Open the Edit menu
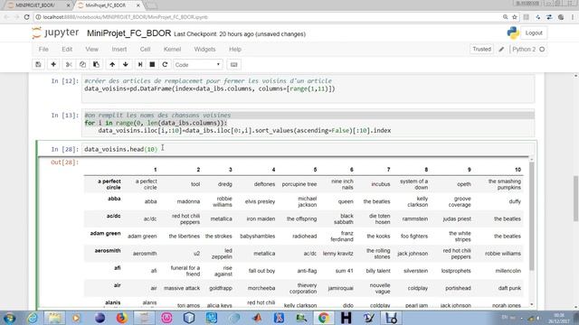The width and height of the screenshot is (579, 325). tap(67, 49)
